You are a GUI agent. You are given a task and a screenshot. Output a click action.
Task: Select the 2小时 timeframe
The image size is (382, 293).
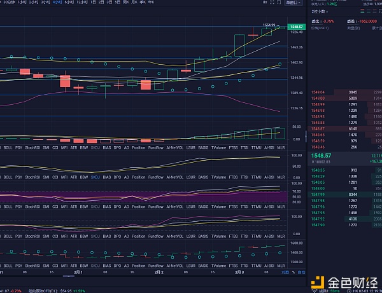click(x=34, y=2)
